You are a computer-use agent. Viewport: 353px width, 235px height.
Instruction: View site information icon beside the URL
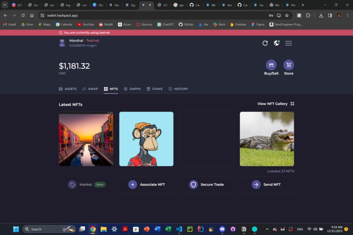click(x=42, y=15)
